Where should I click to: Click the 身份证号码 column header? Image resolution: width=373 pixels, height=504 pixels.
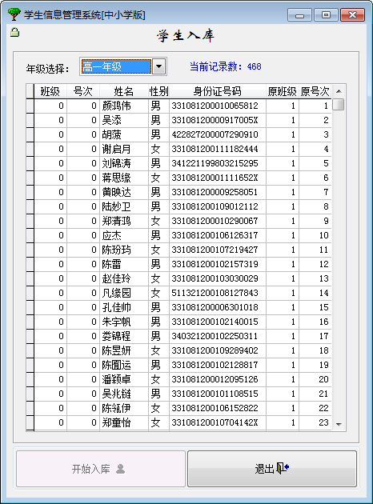218,91
